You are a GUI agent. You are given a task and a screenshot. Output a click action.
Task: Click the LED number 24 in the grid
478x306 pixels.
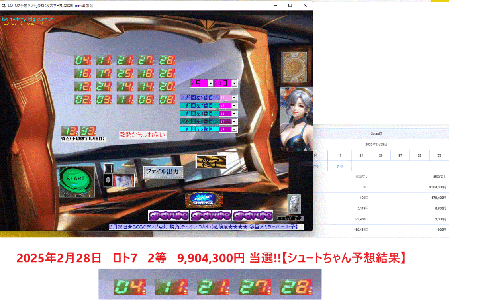pyautogui.click(x=104, y=86)
